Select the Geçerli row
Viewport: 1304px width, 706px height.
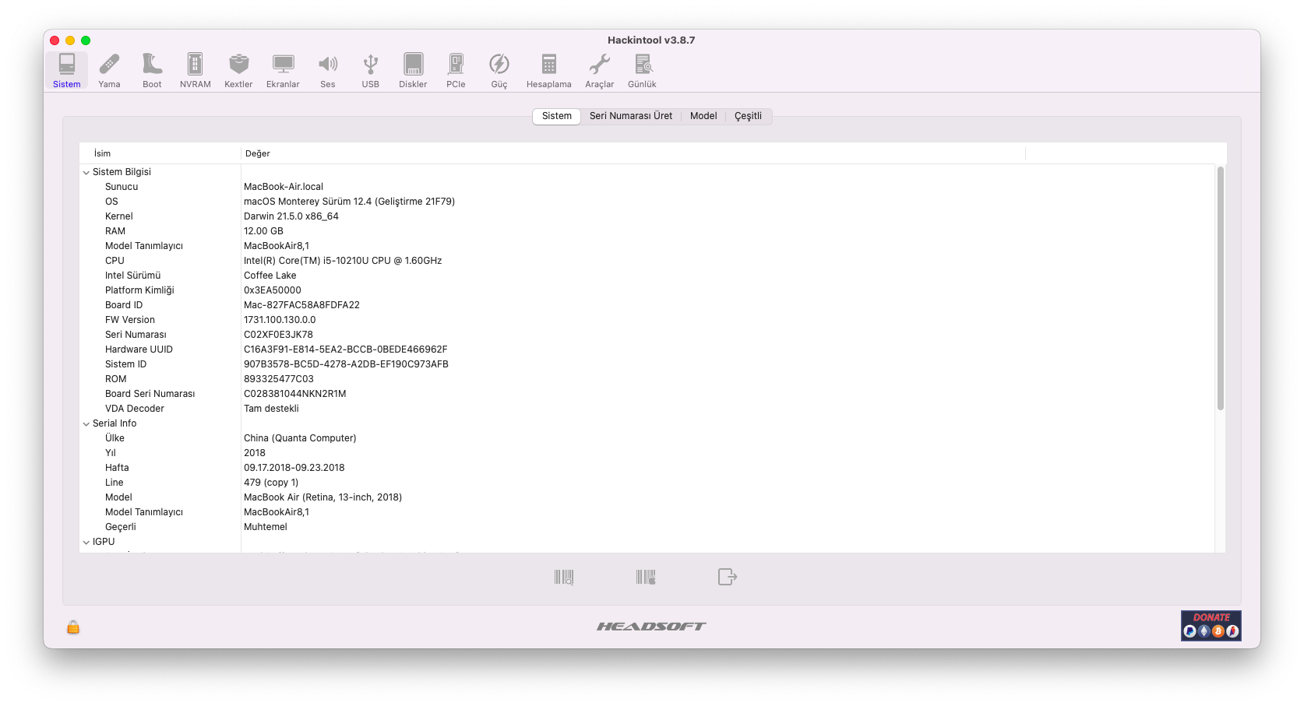647,527
